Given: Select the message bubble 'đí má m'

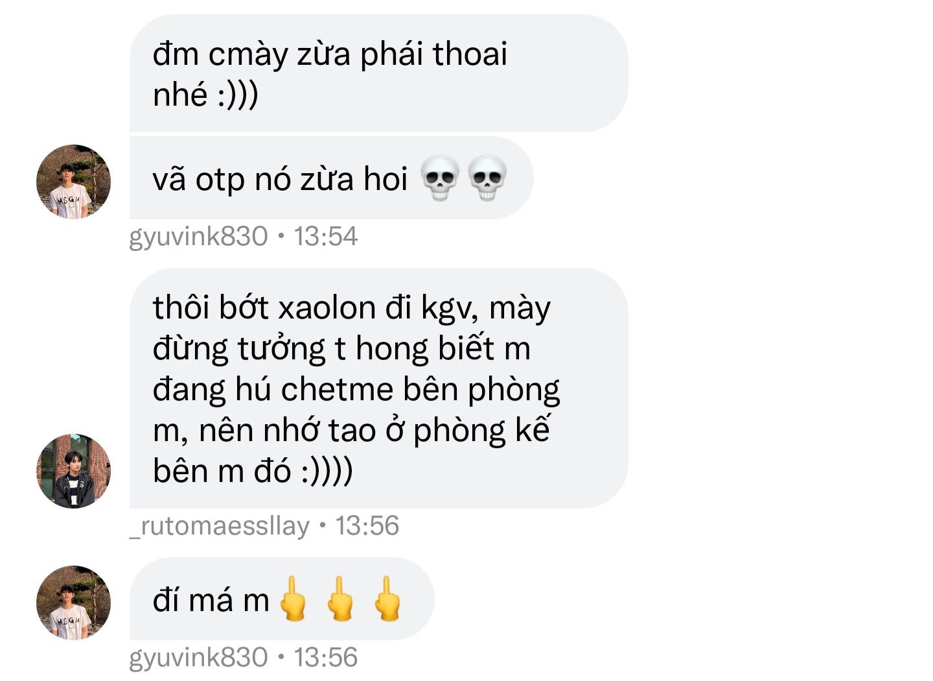Looking at the screenshot, I should point(282,599).
